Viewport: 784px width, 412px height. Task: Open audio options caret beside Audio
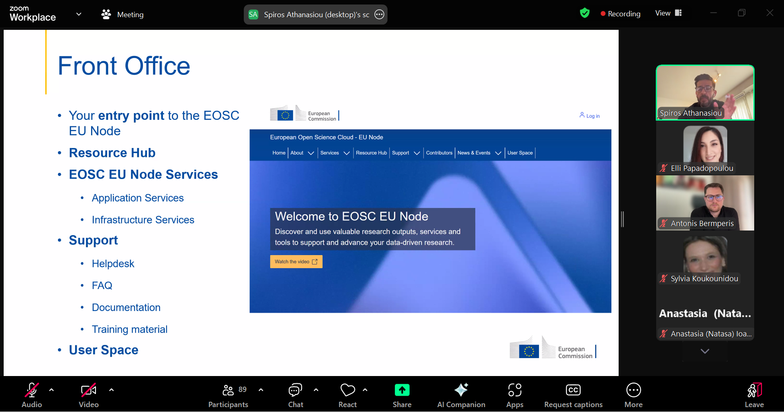(x=51, y=390)
